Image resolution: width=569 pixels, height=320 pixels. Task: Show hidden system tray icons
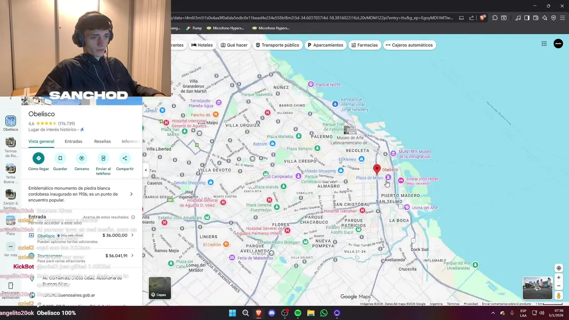(493, 313)
